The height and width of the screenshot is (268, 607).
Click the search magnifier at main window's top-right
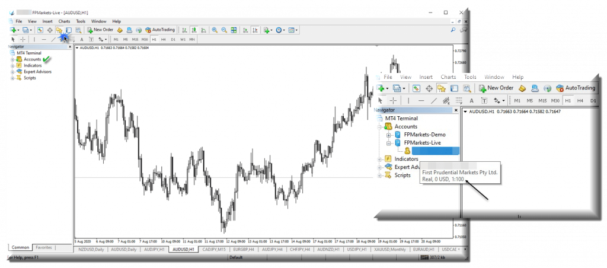point(453,30)
